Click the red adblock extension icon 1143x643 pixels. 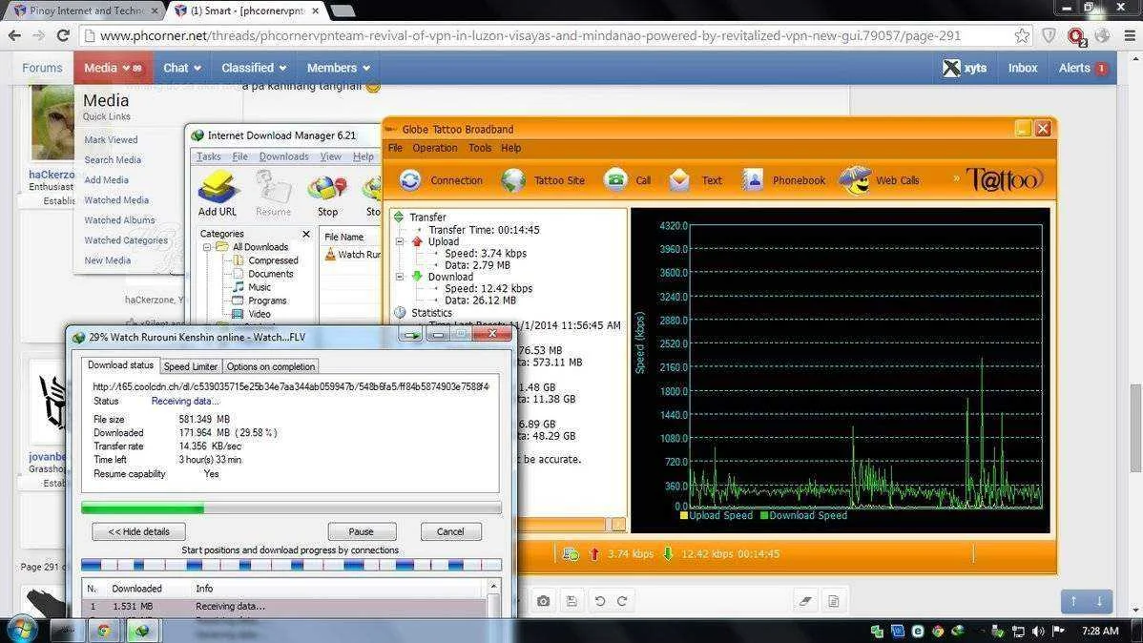click(x=1076, y=35)
